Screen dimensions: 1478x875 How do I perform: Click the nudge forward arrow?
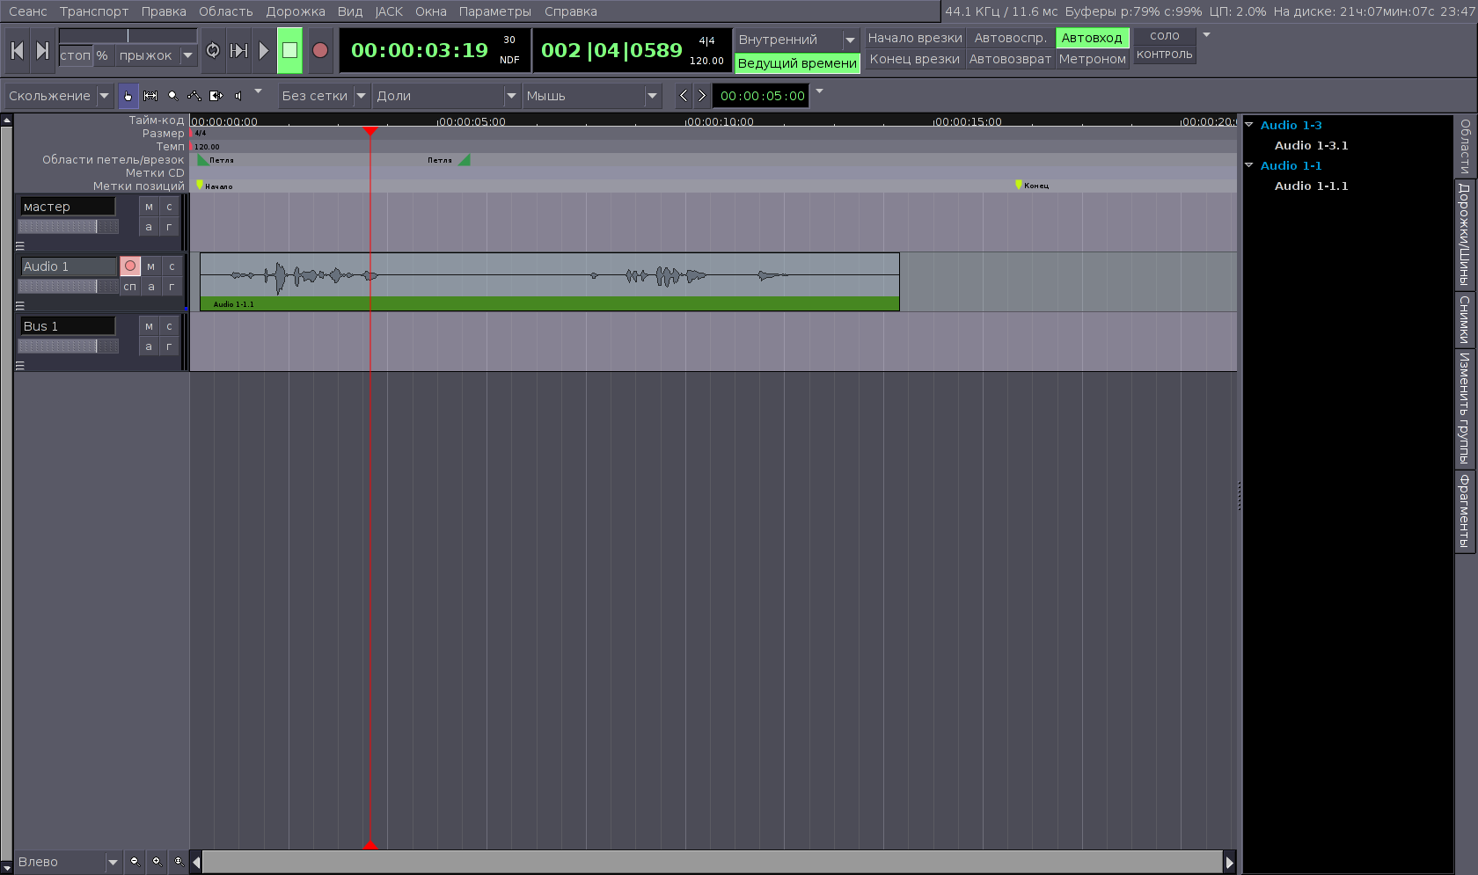701,96
